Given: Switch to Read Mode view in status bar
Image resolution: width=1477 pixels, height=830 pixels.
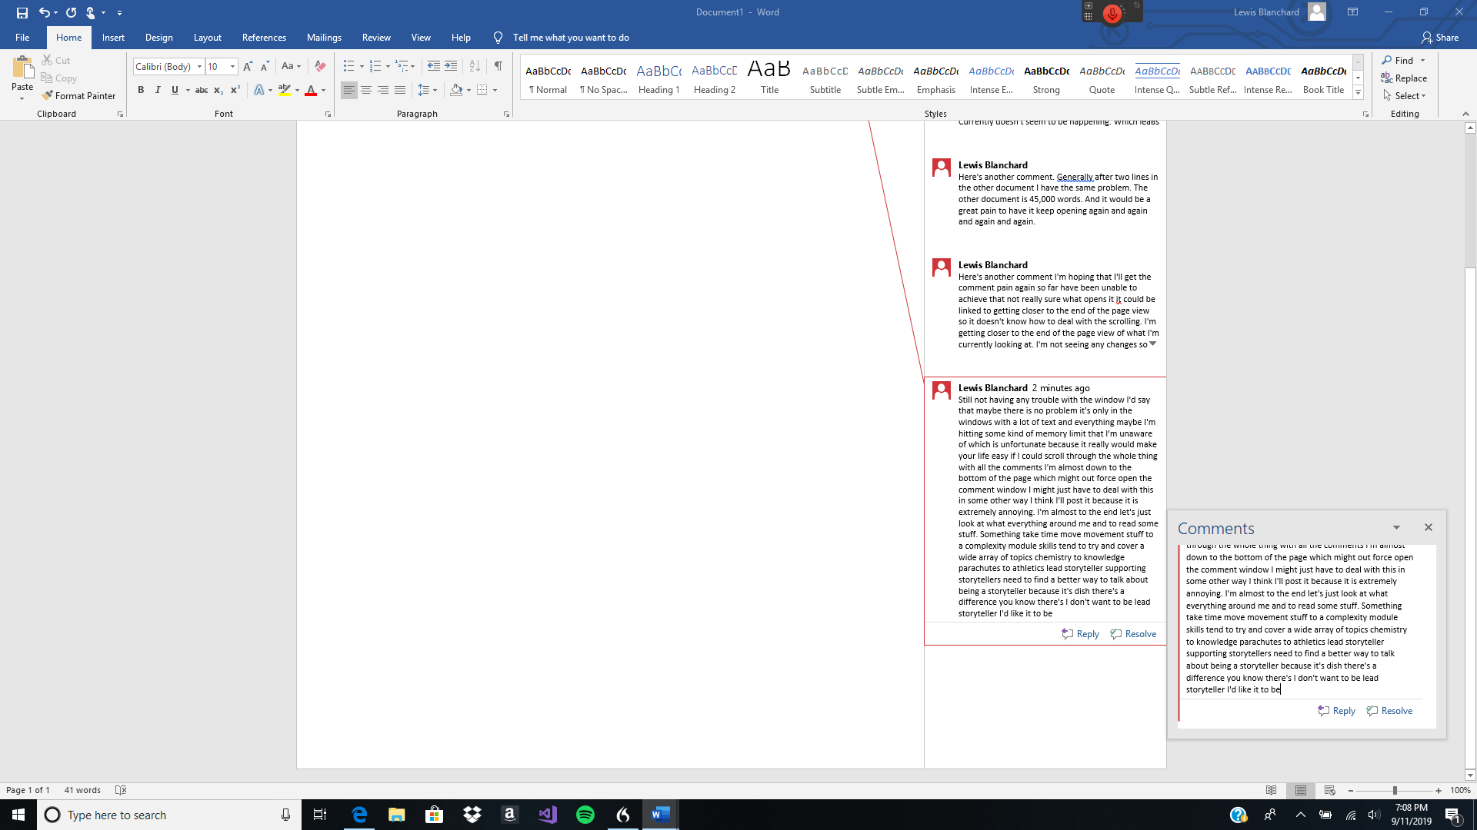Looking at the screenshot, I should [1271, 790].
